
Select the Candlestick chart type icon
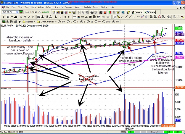click(8, 17)
